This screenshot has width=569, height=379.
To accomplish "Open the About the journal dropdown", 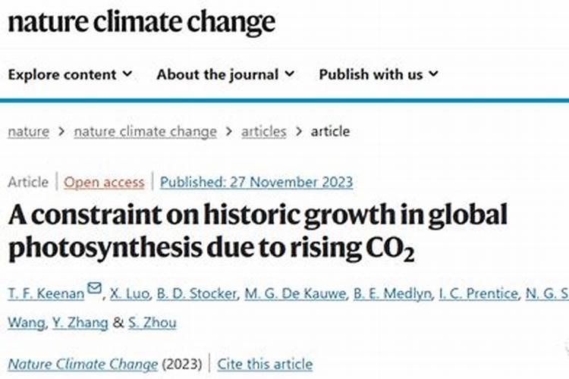I will click(225, 74).
